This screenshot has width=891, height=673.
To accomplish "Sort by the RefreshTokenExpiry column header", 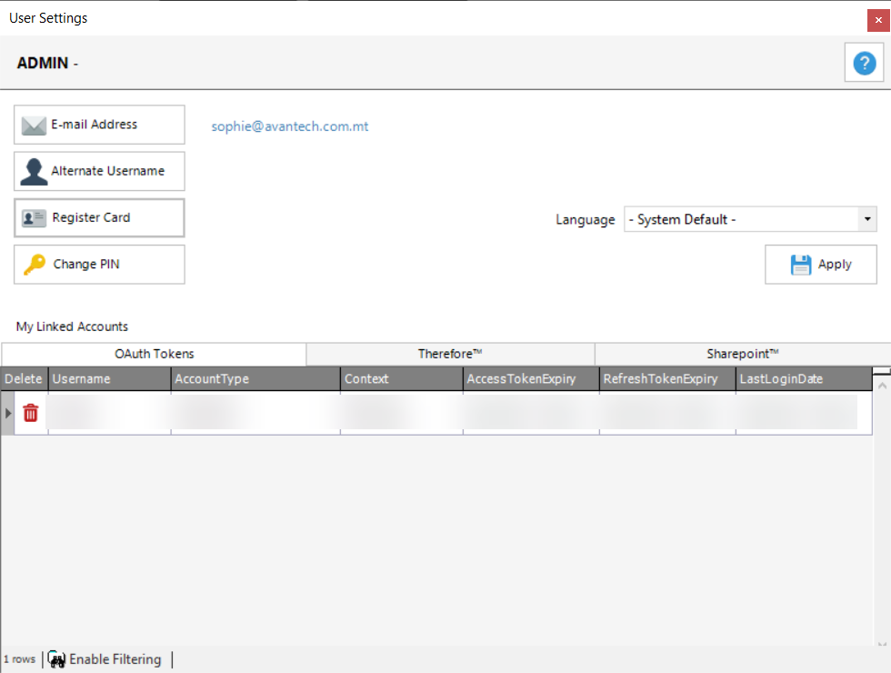I will pyautogui.click(x=667, y=379).
